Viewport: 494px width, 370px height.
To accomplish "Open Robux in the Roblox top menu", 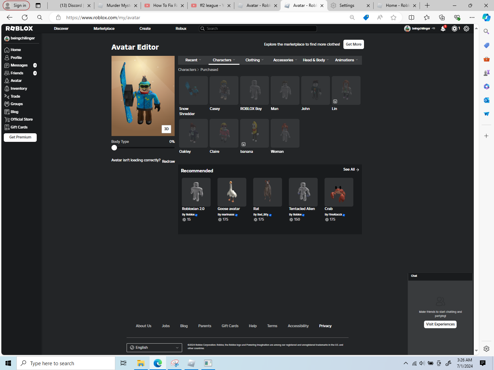I will 181,28.
